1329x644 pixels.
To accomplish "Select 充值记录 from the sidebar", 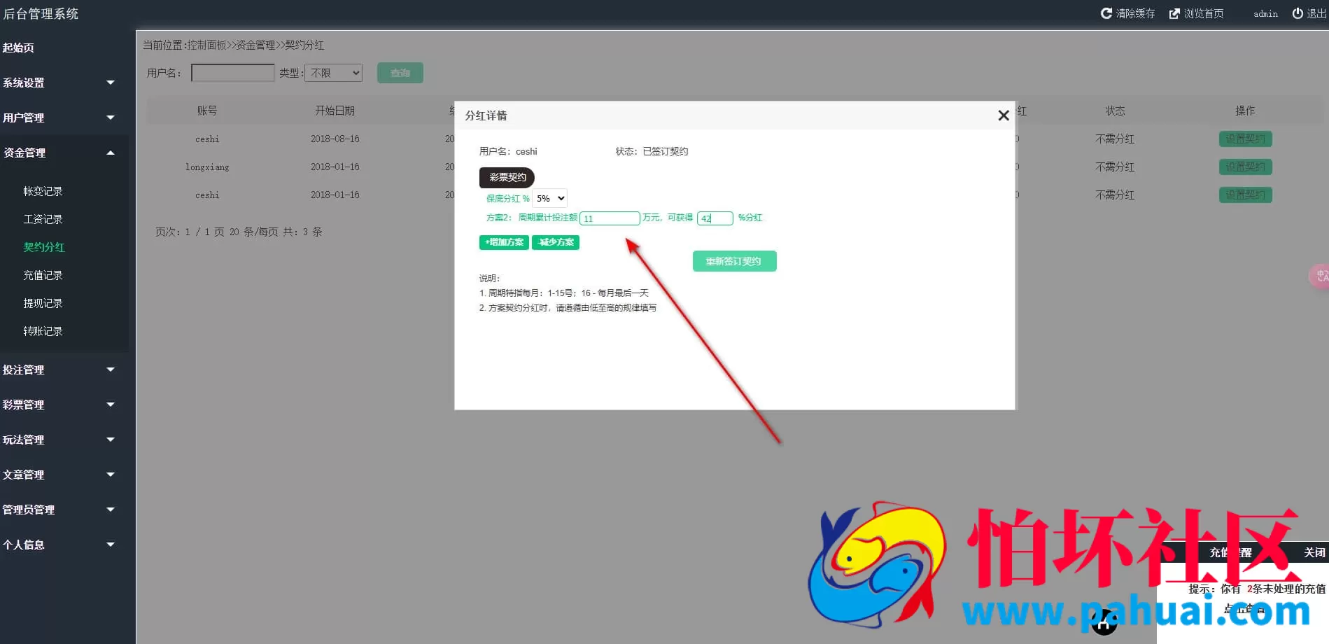I will tap(43, 275).
